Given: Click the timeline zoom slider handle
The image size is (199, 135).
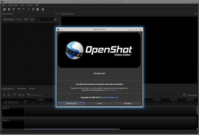Looking at the screenshot, I should [x=42, y=95].
